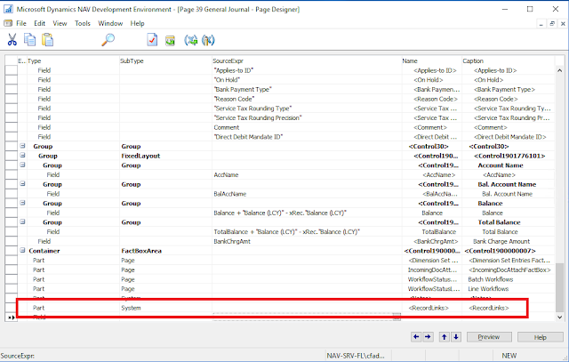Click the Bank Charge Amount caption cell

point(508,241)
